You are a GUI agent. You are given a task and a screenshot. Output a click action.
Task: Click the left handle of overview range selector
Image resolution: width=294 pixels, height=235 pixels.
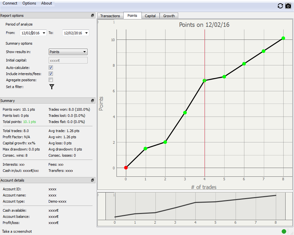click(x=105, y=206)
